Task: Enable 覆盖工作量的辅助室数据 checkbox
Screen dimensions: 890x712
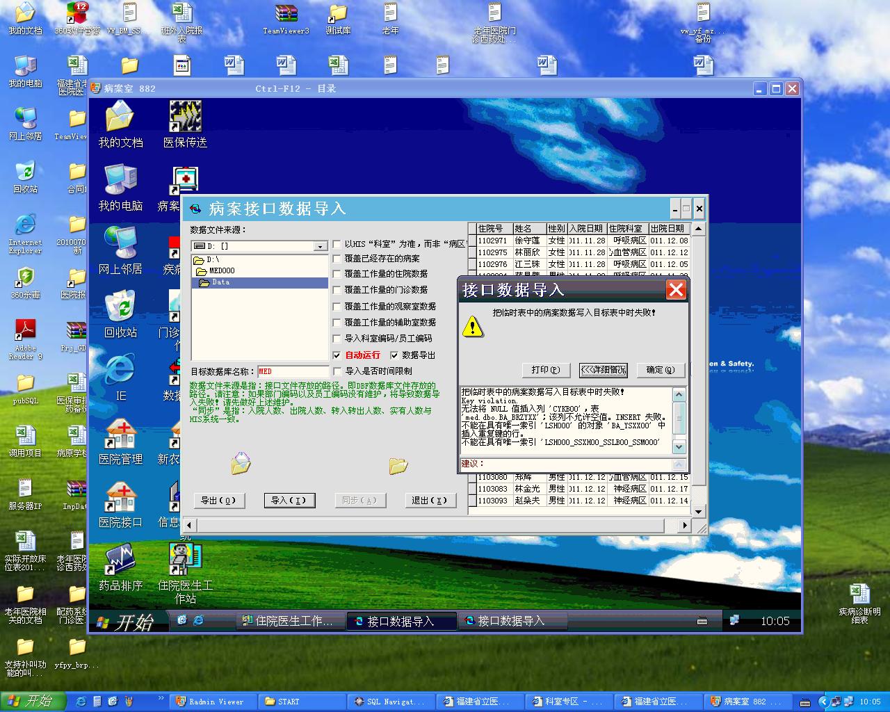Action: tap(337, 323)
